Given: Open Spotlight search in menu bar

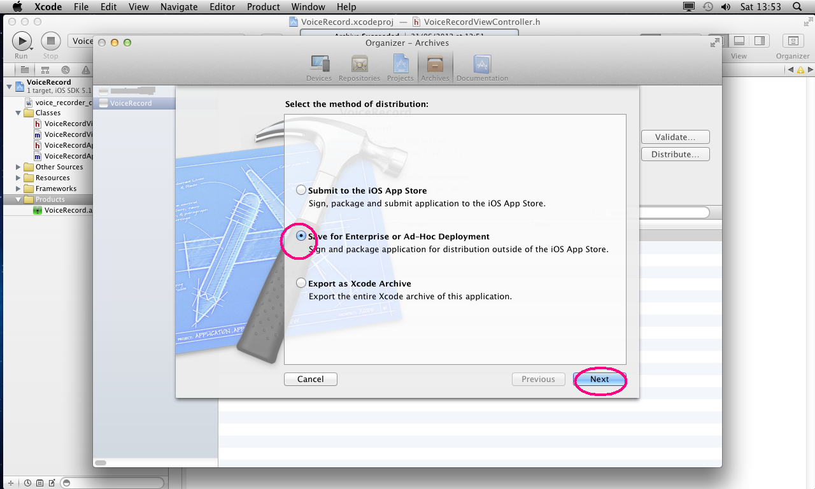Looking at the screenshot, I should (x=798, y=7).
